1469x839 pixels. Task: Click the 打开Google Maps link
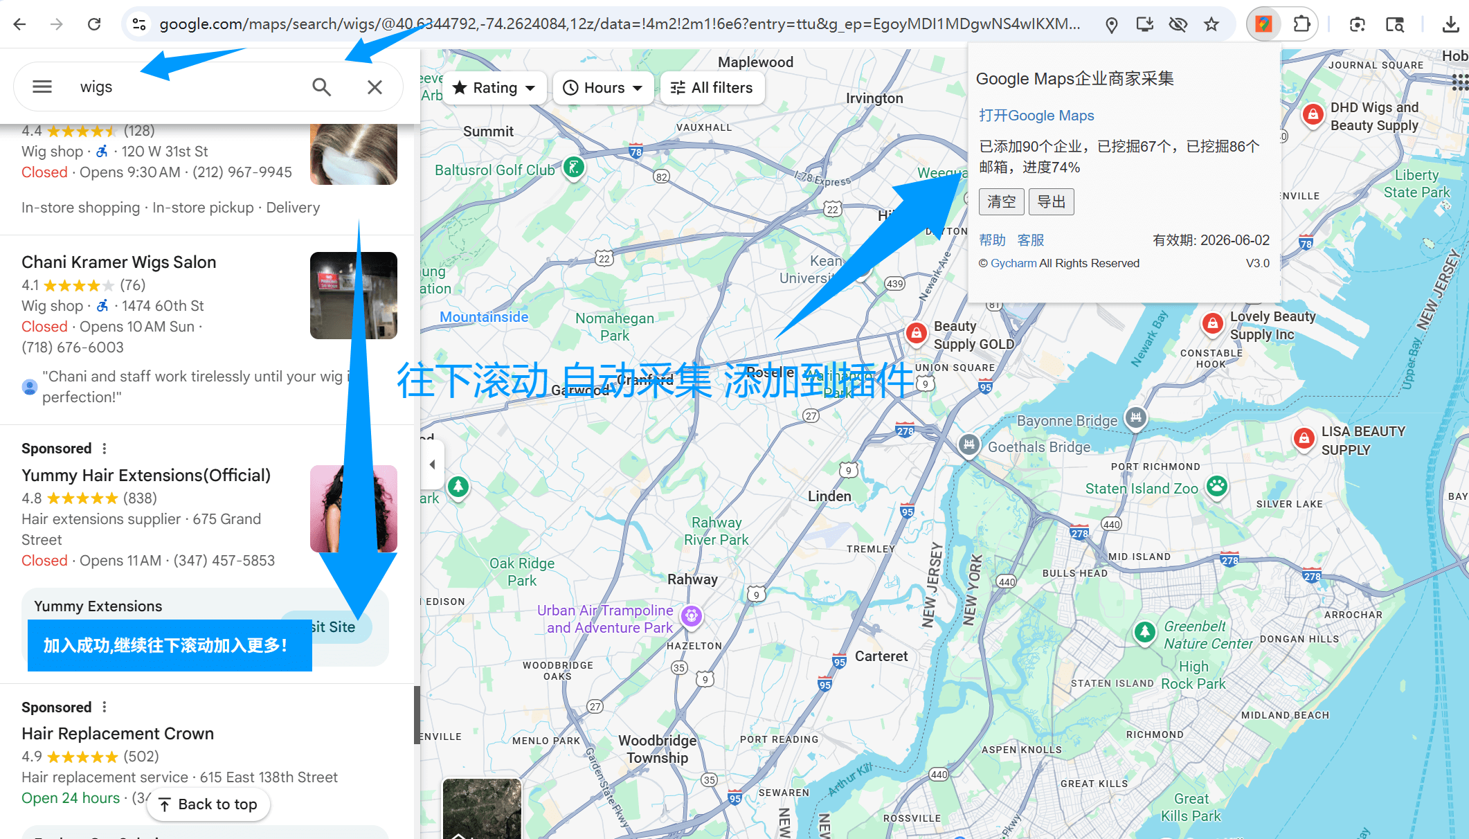coord(1036,116)
